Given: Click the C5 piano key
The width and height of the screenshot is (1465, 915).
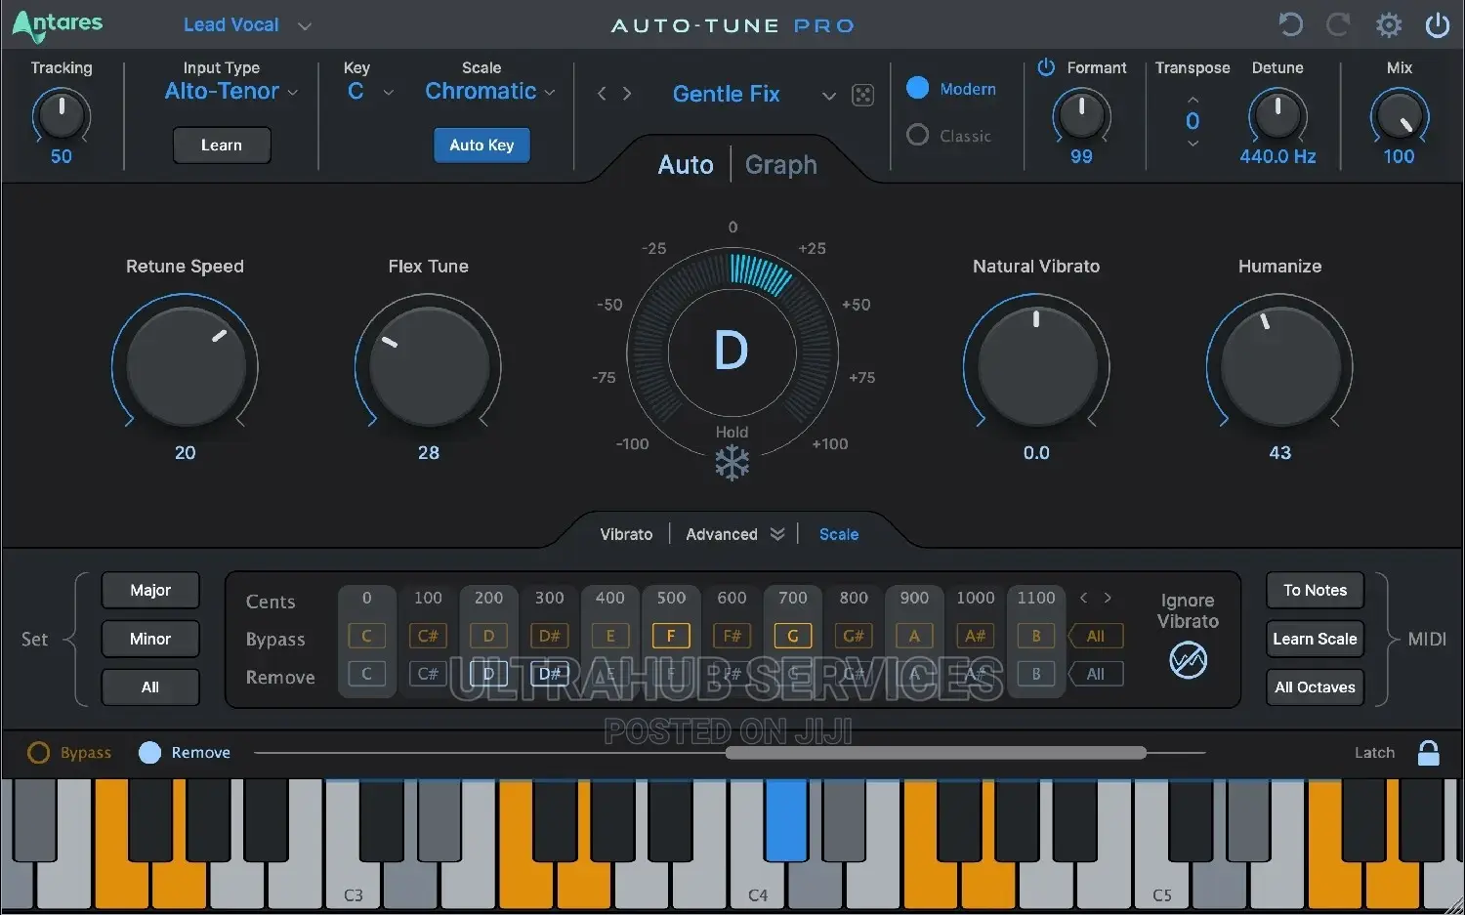Looking at the screenshot, I should coord(1160,887).
